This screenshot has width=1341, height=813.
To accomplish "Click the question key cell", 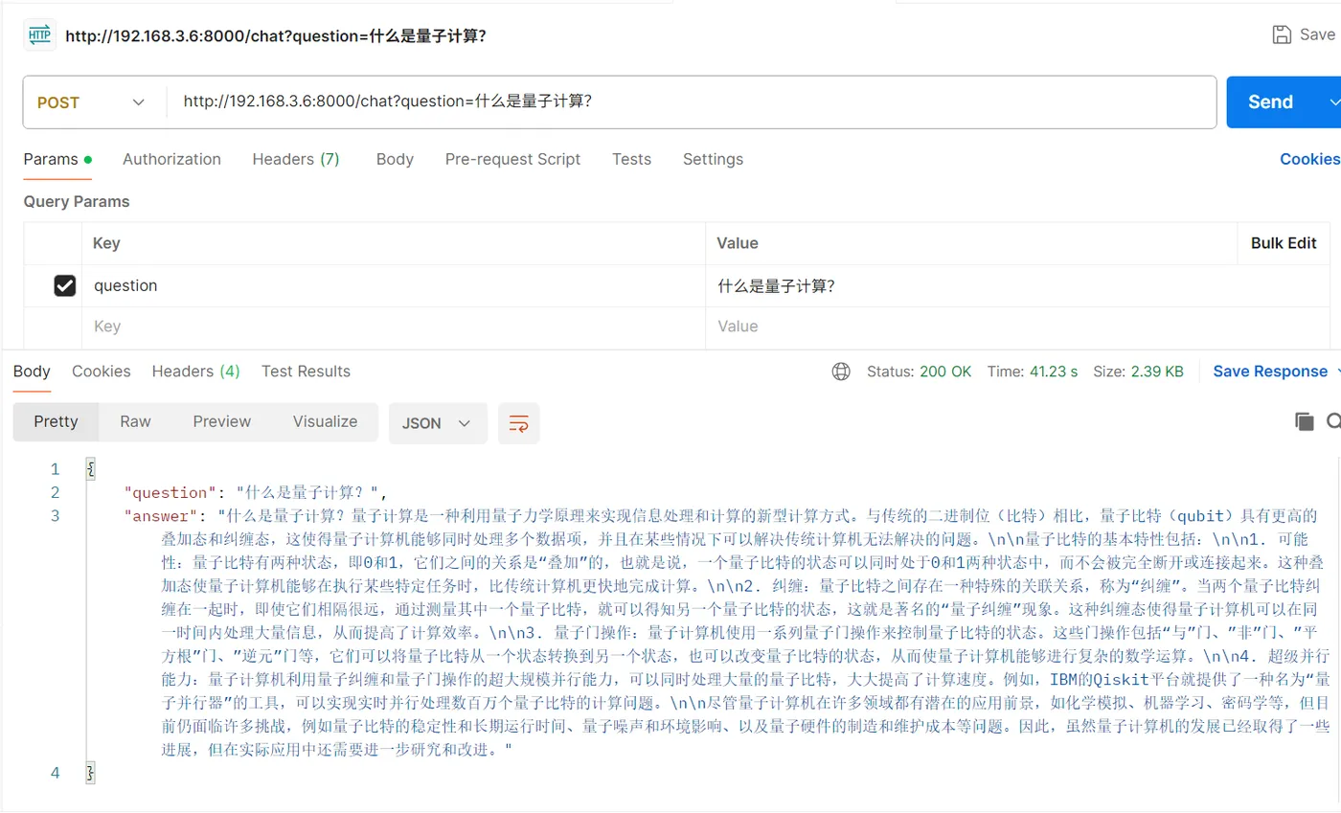I will pos(393,285).
